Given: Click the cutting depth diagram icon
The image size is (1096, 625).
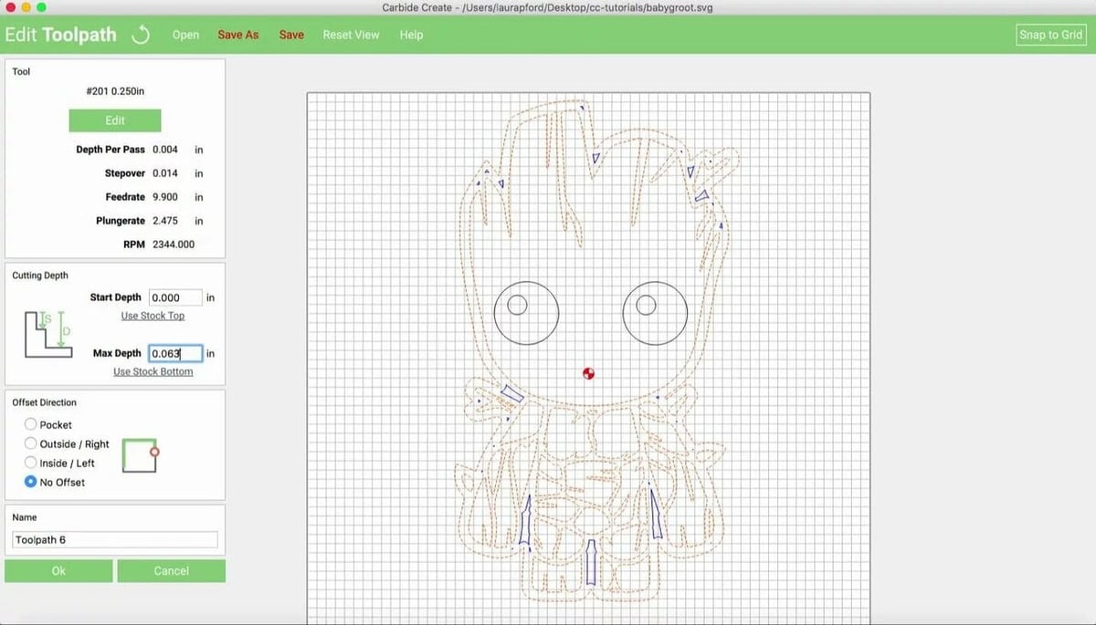Looking at the screenshot, I should (48, 333).
